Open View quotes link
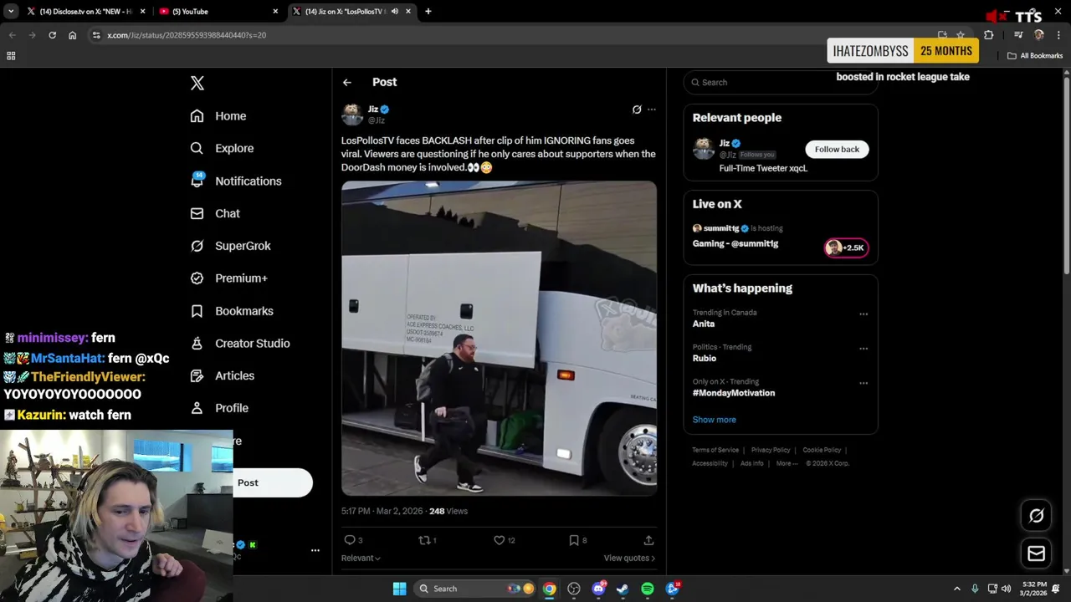This screenshot has width=1071, height=602. point(629,558)
